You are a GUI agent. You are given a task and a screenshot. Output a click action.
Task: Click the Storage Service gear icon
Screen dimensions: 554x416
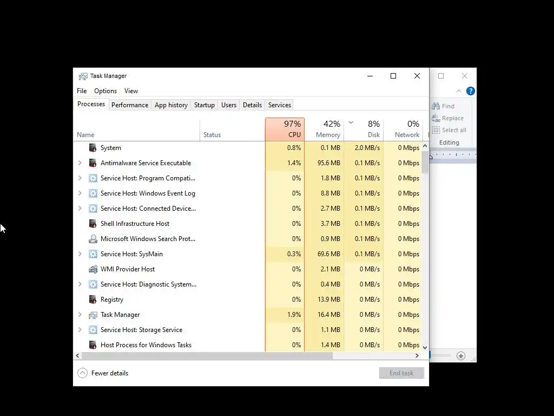click(x=93, y=330)
